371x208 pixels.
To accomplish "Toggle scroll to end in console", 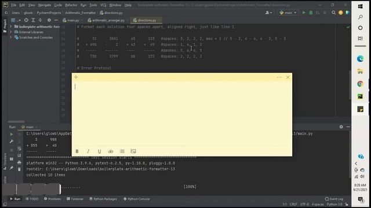I will [x=19, y=155].
